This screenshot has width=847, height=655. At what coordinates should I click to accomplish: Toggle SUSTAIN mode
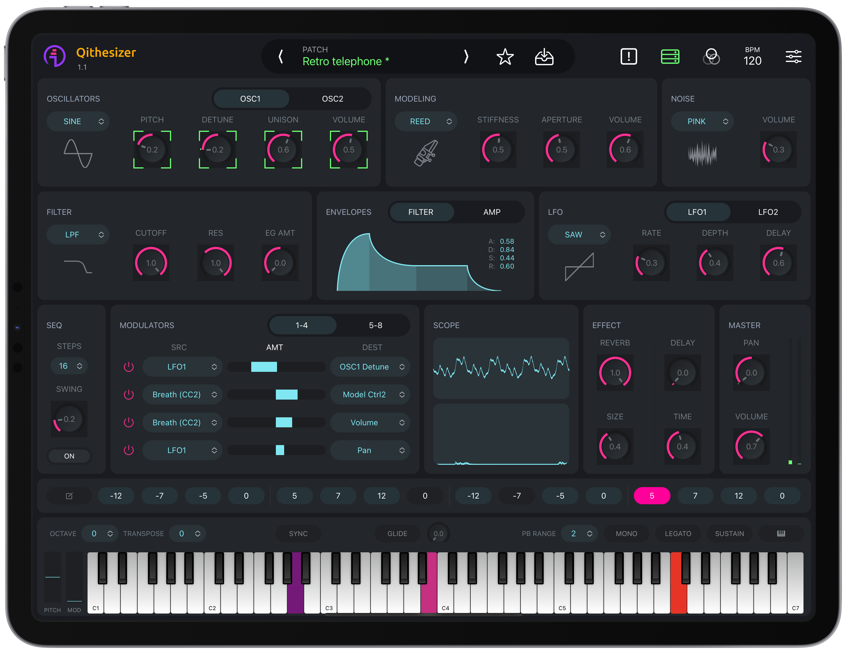click(729, 534)
